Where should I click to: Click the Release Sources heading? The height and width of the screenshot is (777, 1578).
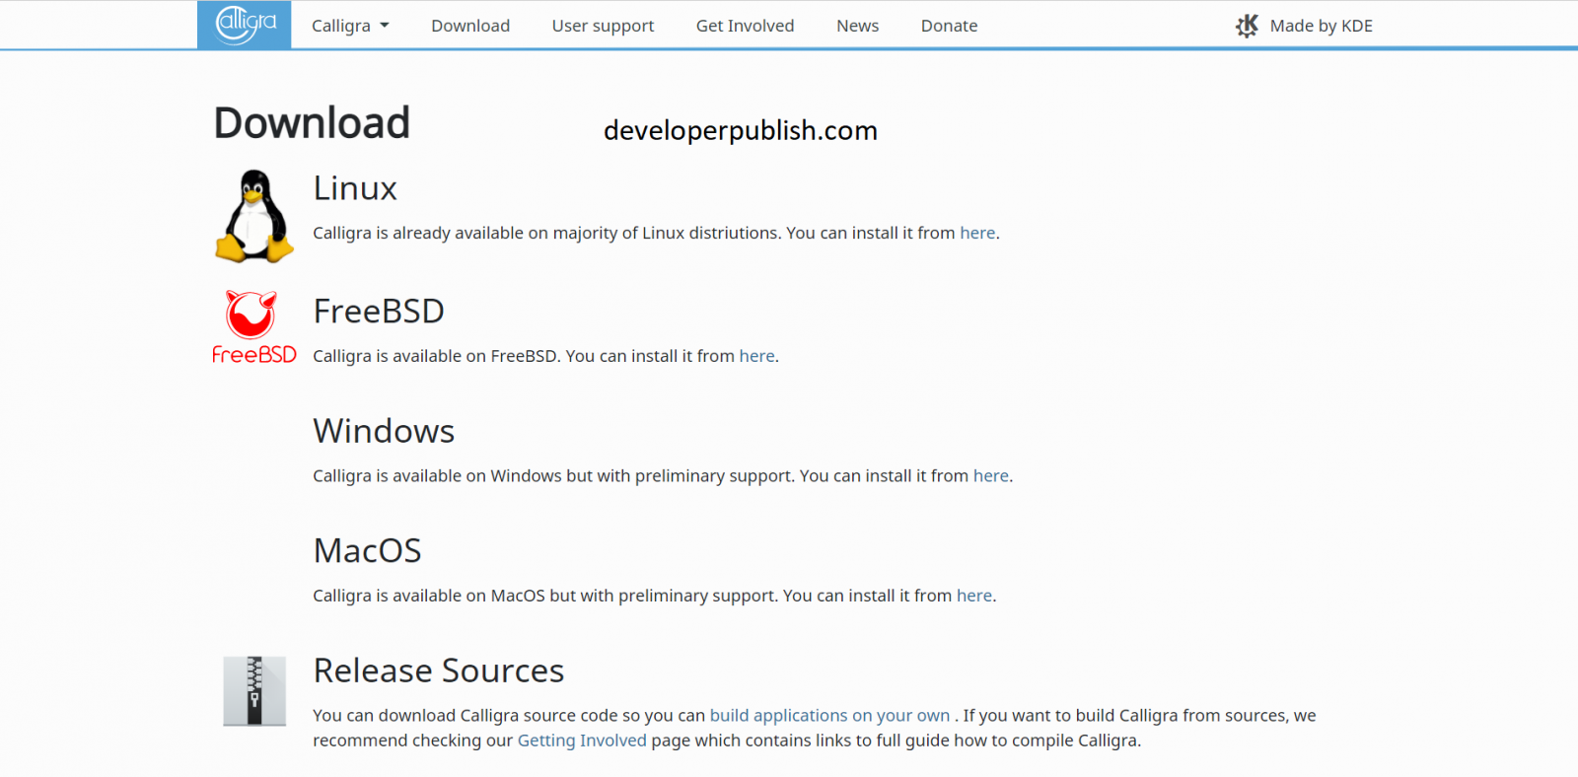tap(439, 671)
